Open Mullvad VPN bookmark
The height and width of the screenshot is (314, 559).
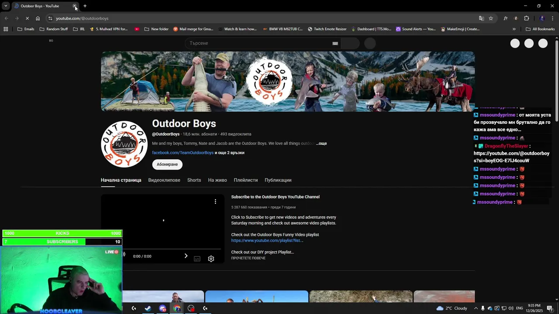click(x=109, y=29)
